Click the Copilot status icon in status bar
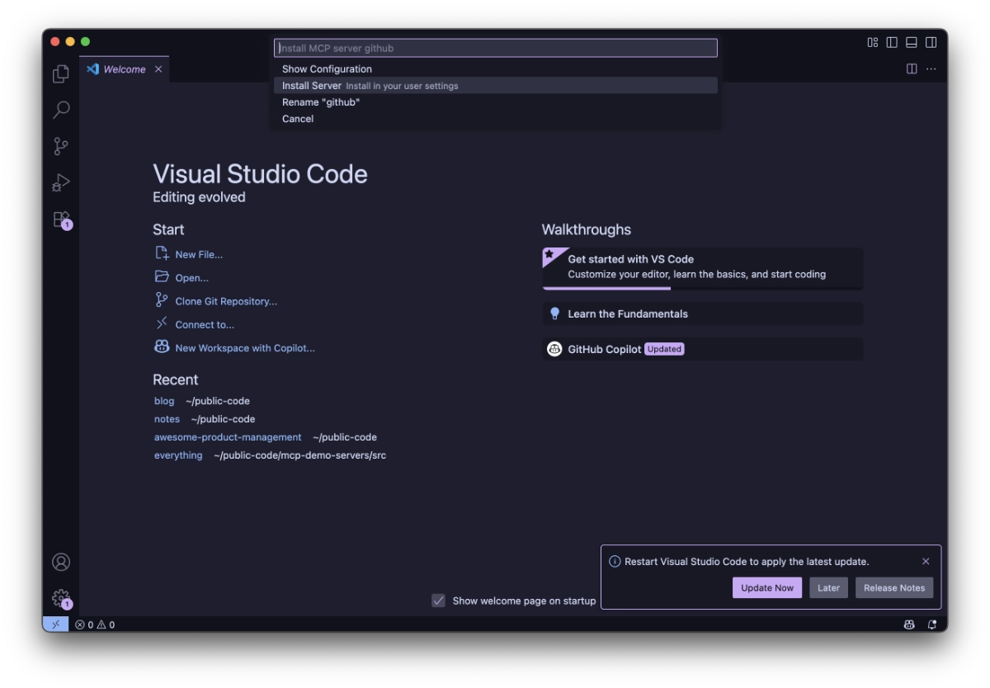Screen dimensions: 990x688 (x=909, y=624)
